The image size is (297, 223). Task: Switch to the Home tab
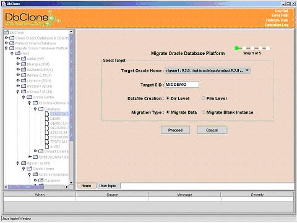point(86,186)
